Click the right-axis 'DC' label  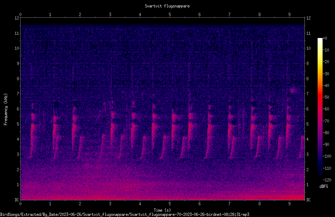click(x=308, y=200)
